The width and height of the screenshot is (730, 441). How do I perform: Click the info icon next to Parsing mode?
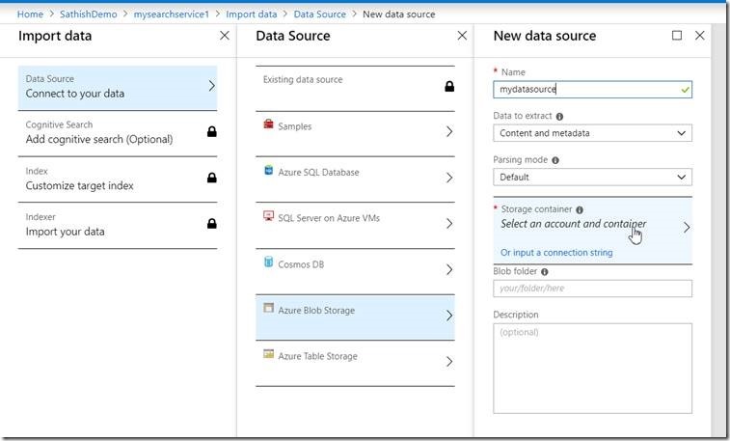click(x=554, y=160)
